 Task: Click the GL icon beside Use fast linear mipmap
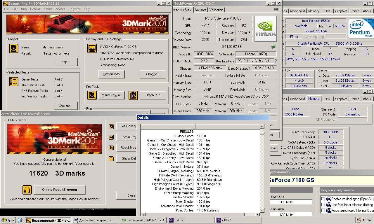[x=328, y=205]
